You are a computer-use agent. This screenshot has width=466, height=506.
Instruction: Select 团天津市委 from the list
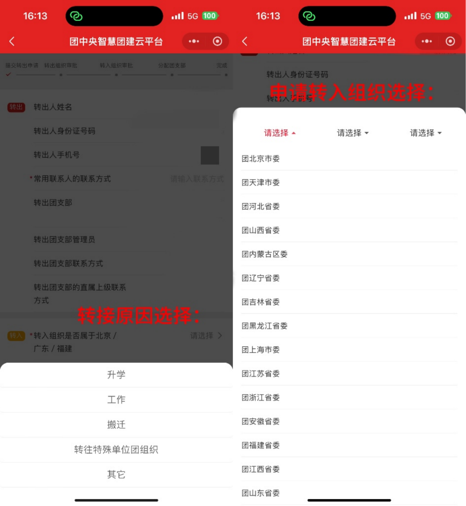point(349,183)
